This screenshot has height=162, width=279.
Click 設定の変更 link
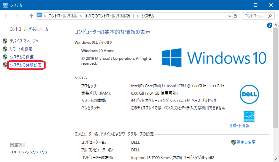246,142
